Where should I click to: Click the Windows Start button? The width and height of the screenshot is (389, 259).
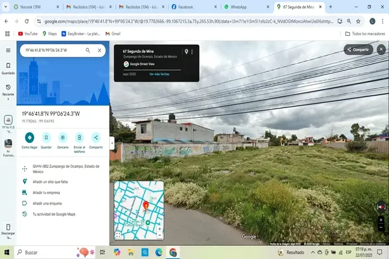8,252
